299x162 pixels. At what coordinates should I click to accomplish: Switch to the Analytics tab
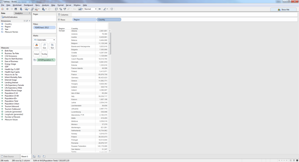pyautogui.click(x=19, y=13)
